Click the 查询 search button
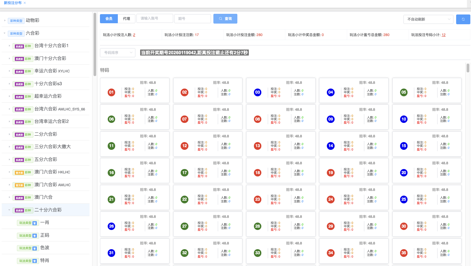Image resolution: width=471 pixels, height=266 pixels. (x=225, y=19)
